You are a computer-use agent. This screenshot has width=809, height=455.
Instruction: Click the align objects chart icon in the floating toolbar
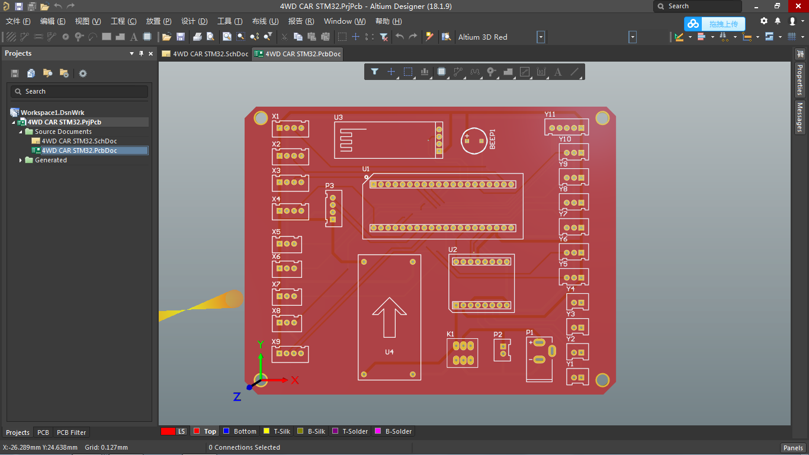point(425,72)
